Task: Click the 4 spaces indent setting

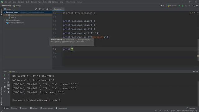Action: [172, 111]
